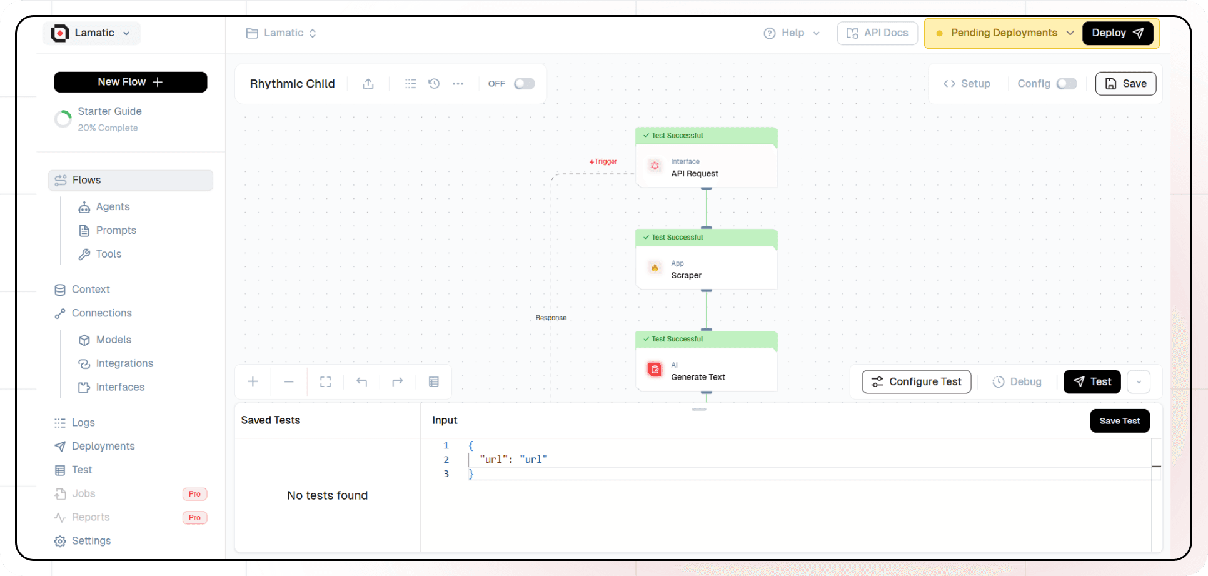
Task: Switch to the Setup tab
Action: [x=967, y=83]
